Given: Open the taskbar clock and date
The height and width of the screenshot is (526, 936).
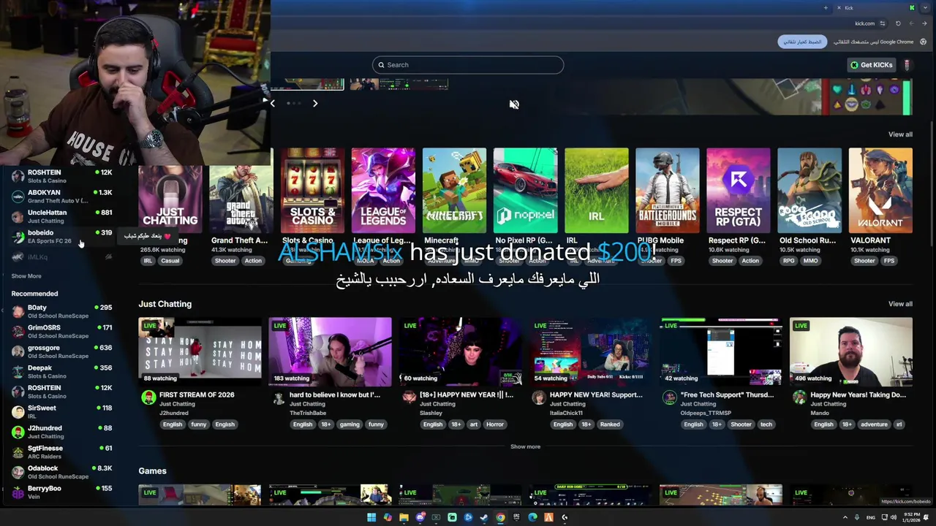Looking at the screenshot, I should pyautogui.click(x=911, y=517).
